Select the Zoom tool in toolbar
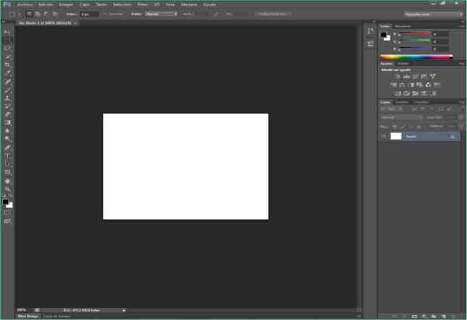Screen dimensions: 467x320 pos(8,189)
